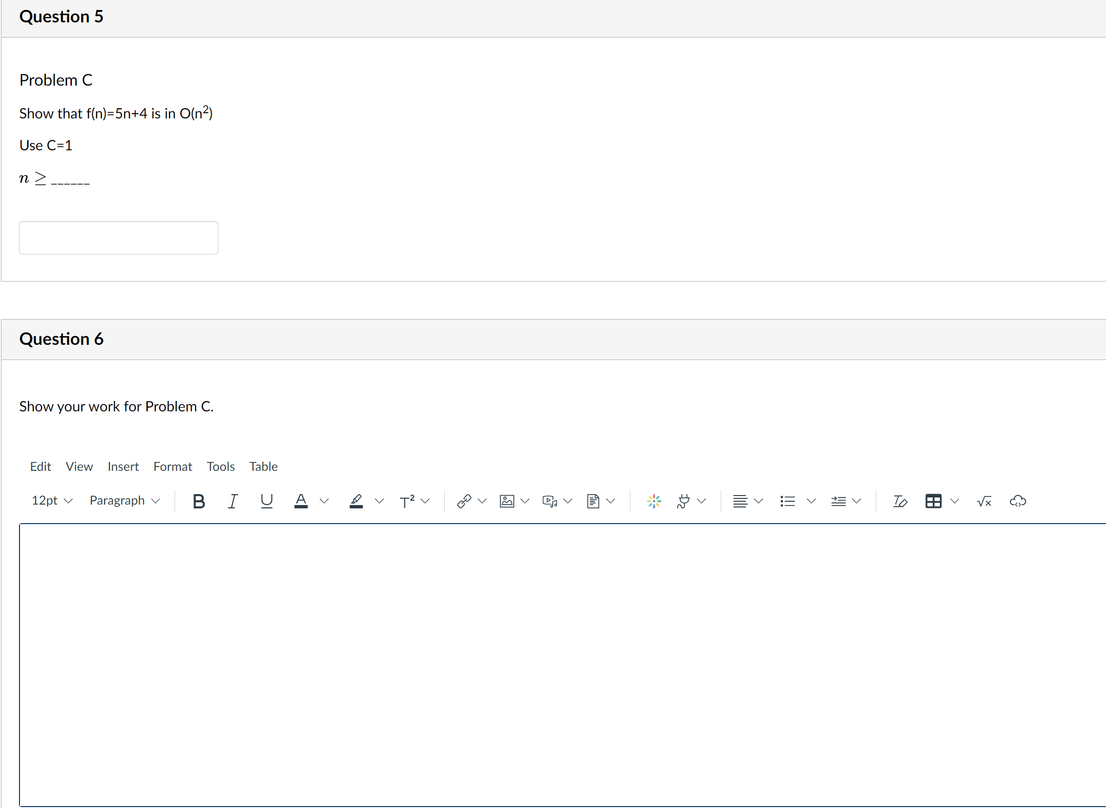Clear text formatting

pos(900,501)
